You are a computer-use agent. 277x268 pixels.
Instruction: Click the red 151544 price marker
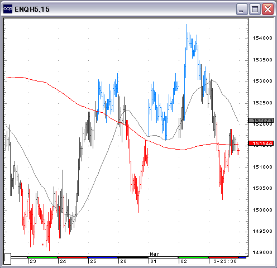[261, 143]
